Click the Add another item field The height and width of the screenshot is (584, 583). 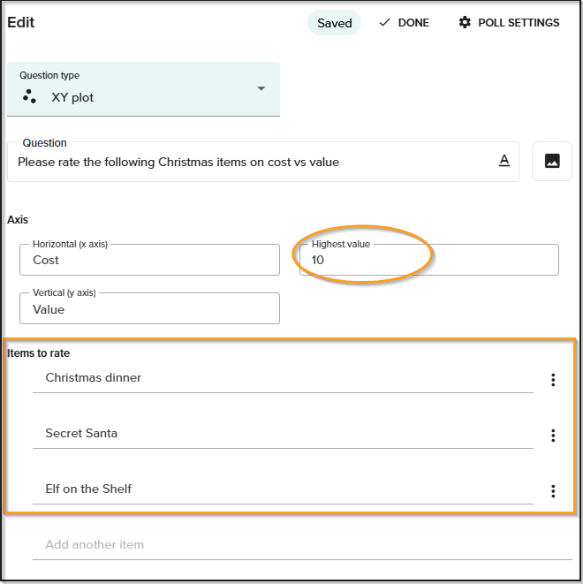tap(302, 544)
